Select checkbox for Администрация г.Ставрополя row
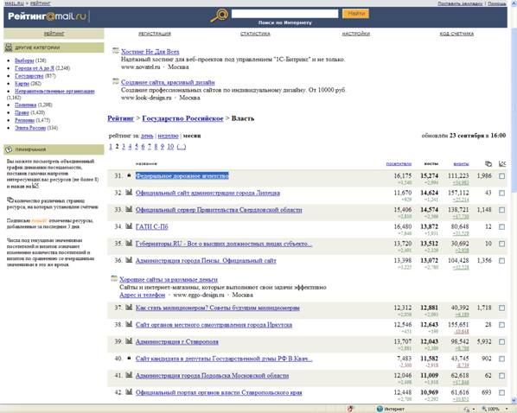This screenshot has width=517, height=413. (x=501, y=342)
